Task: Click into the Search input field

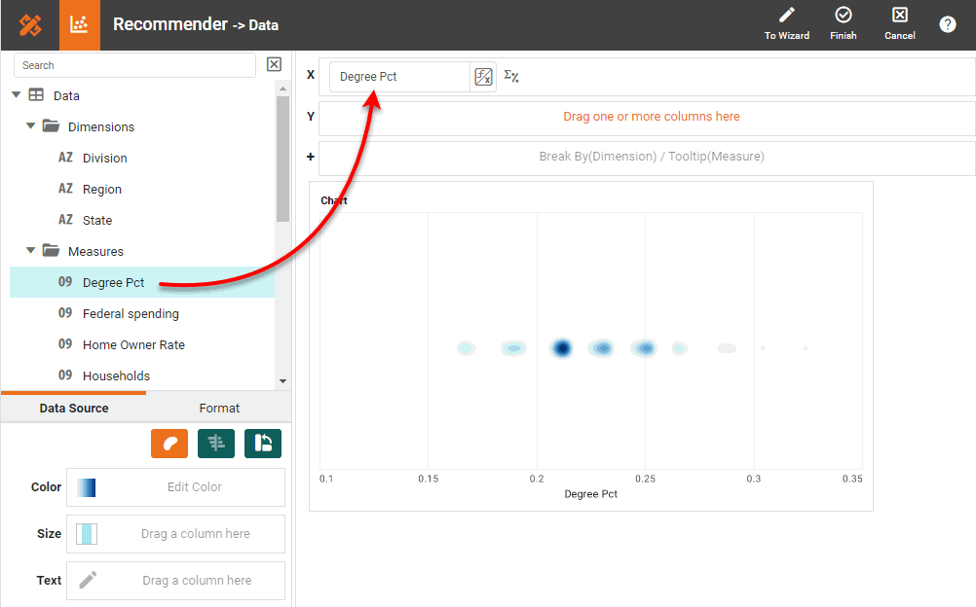Action: click(x=134, y=65)
